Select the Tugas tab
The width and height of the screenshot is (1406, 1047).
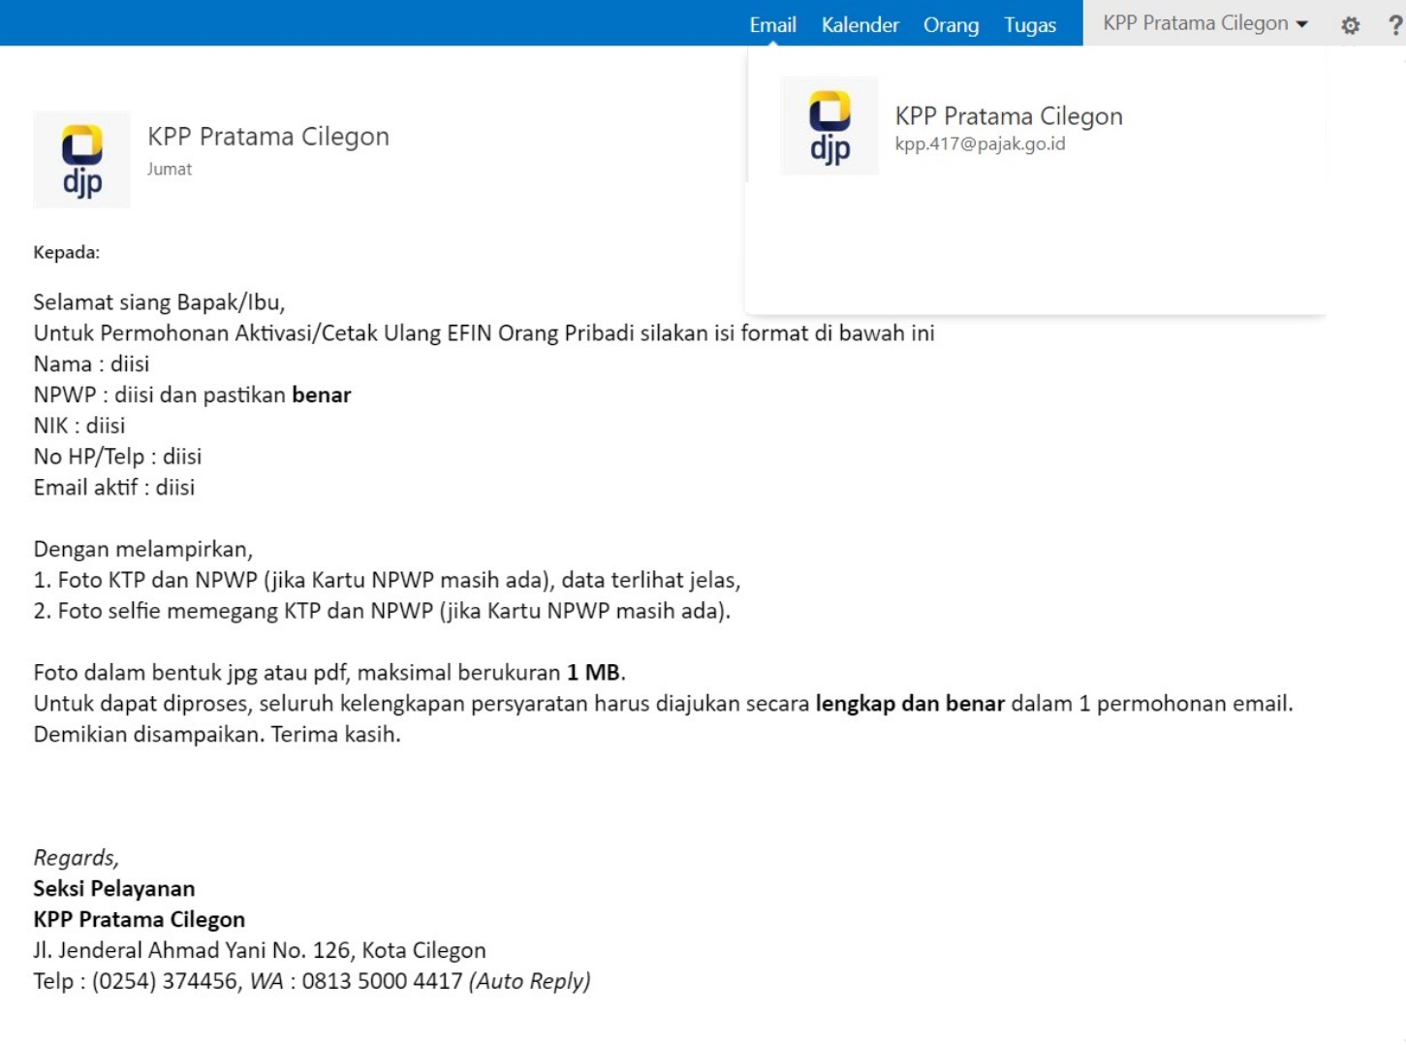1029,25
